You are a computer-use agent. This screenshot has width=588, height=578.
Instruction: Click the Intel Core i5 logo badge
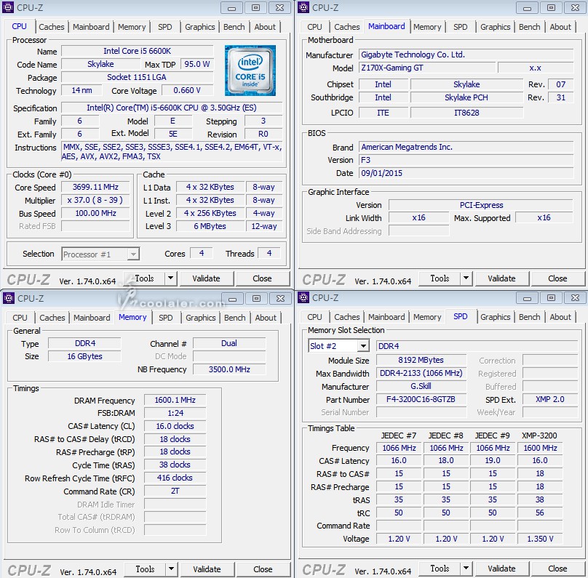250,71
